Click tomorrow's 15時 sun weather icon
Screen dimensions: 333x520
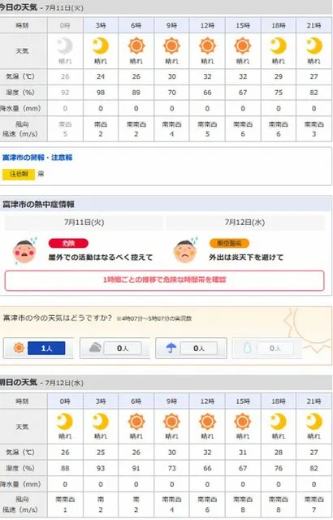point(243,421)
